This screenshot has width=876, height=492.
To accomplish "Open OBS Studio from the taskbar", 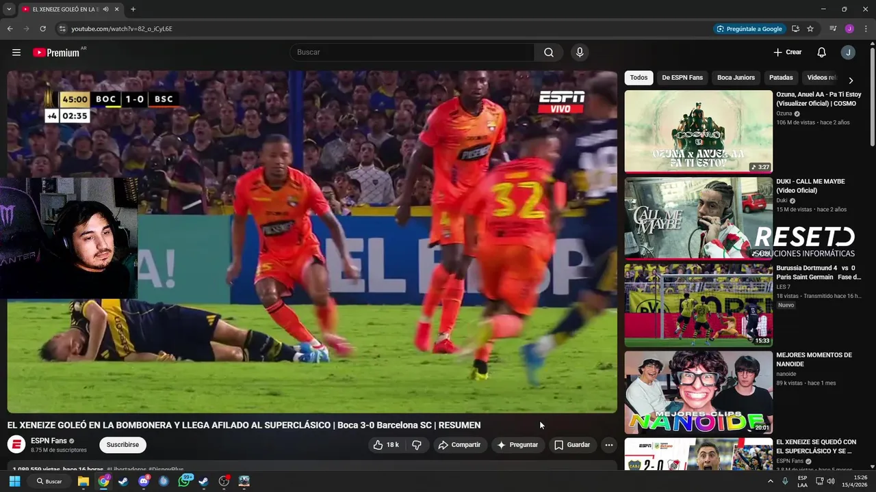I will 224,481.
